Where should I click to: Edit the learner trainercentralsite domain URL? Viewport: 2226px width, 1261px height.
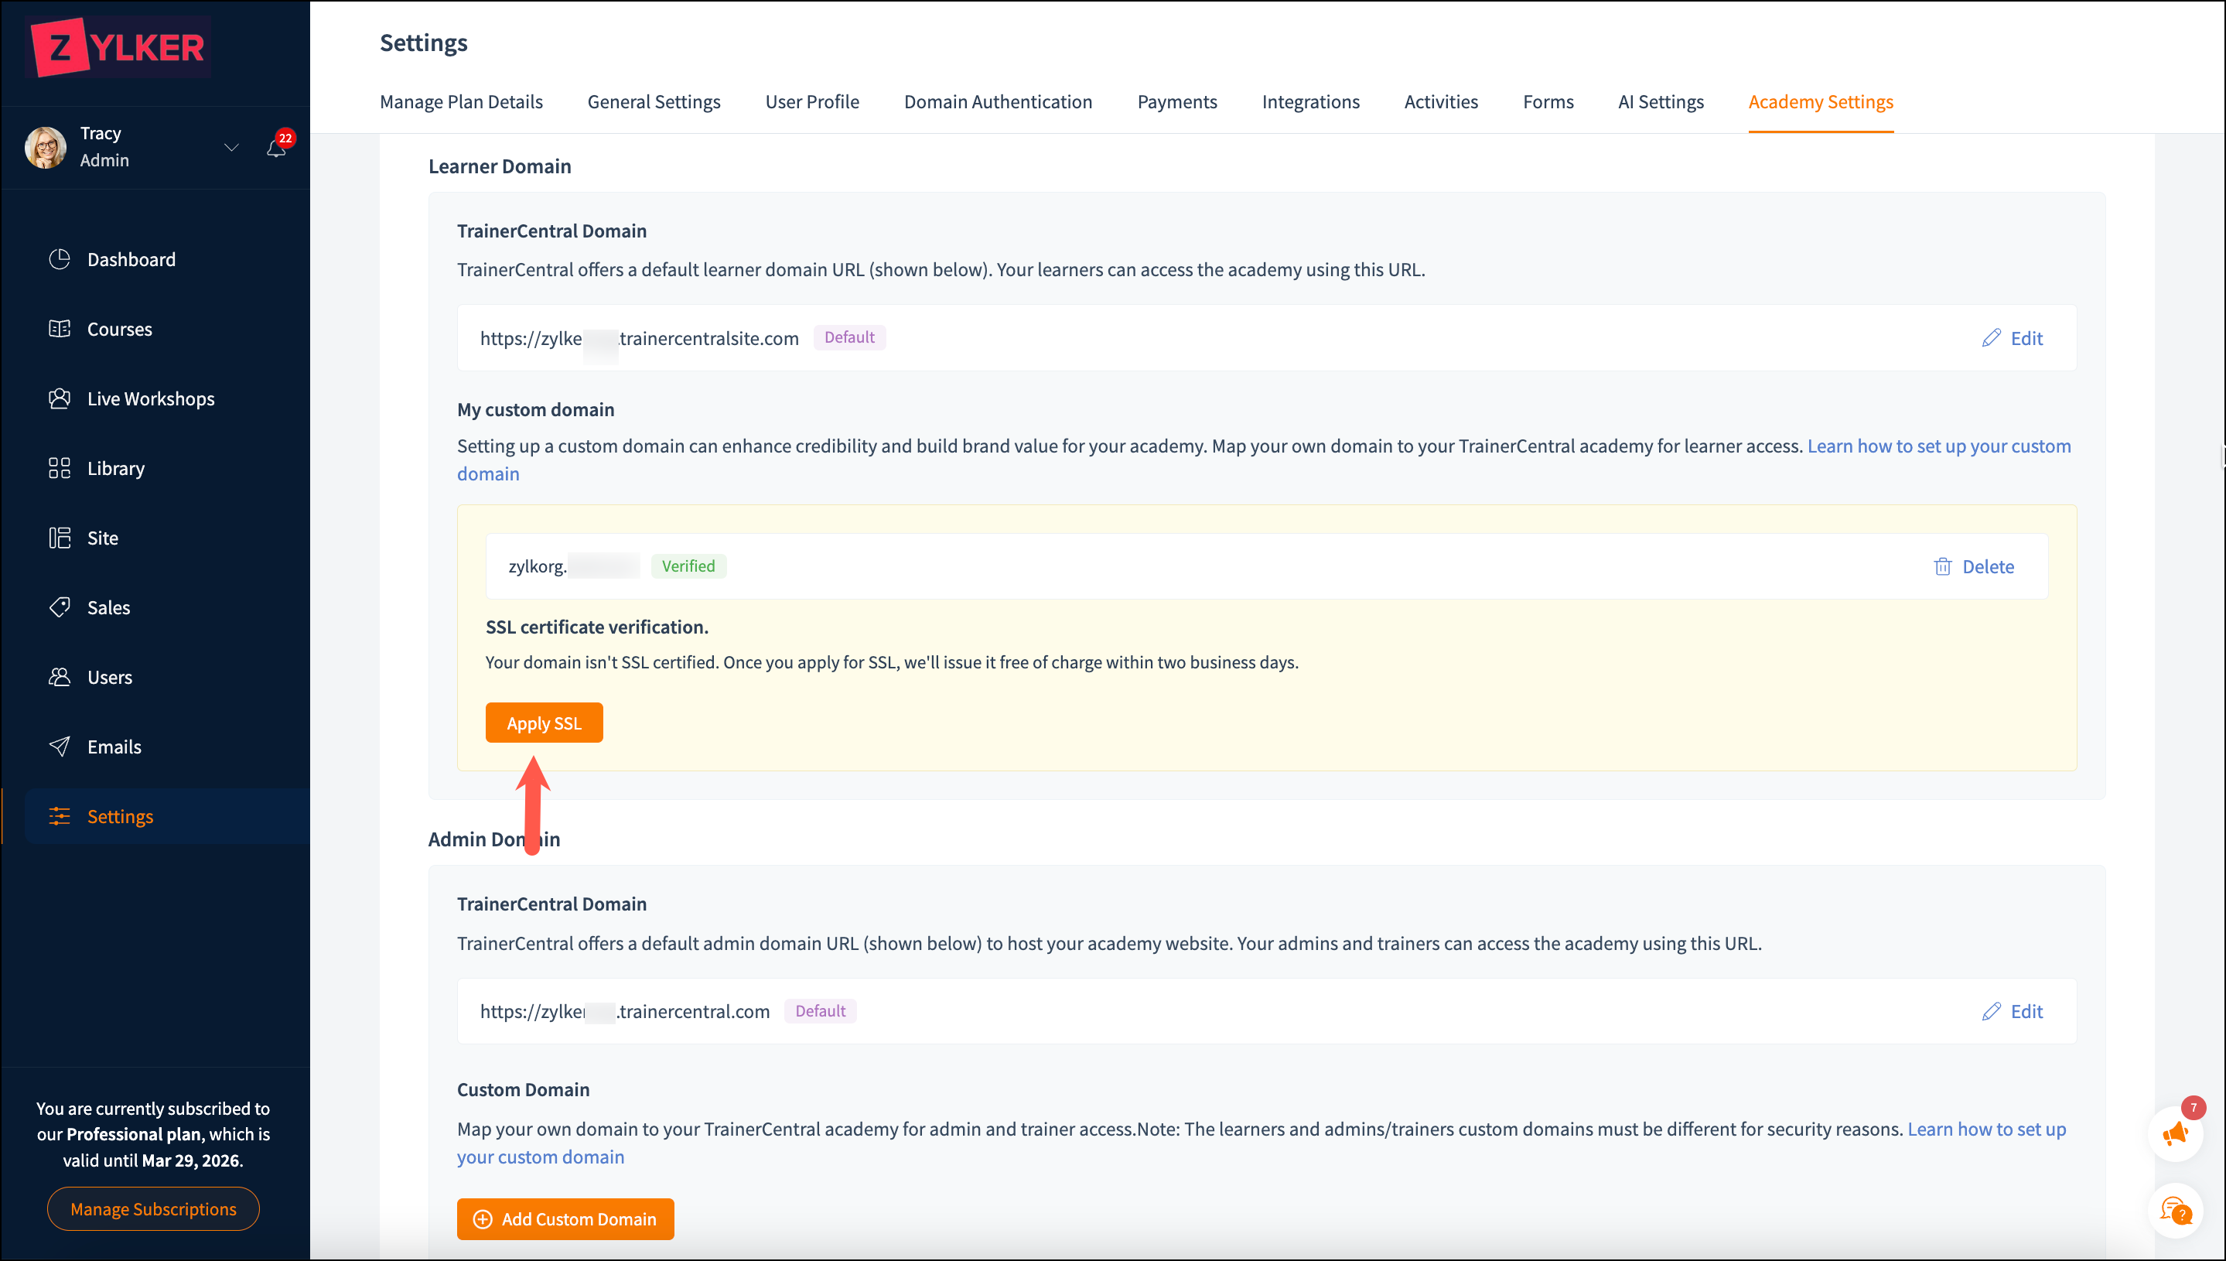[2013, 339]
